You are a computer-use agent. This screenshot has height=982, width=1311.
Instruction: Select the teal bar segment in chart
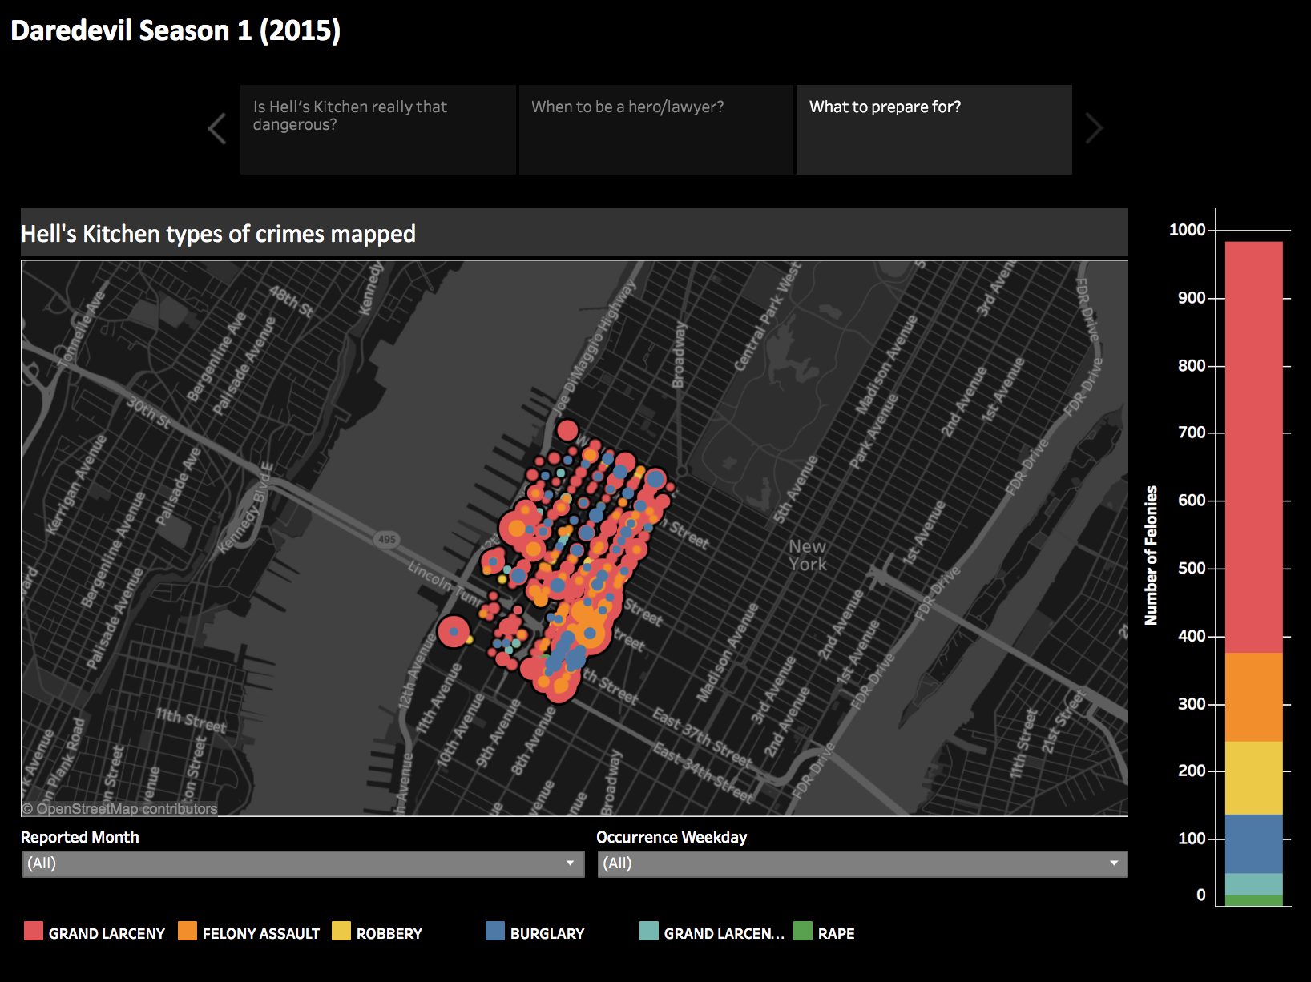click(1254, 884)
